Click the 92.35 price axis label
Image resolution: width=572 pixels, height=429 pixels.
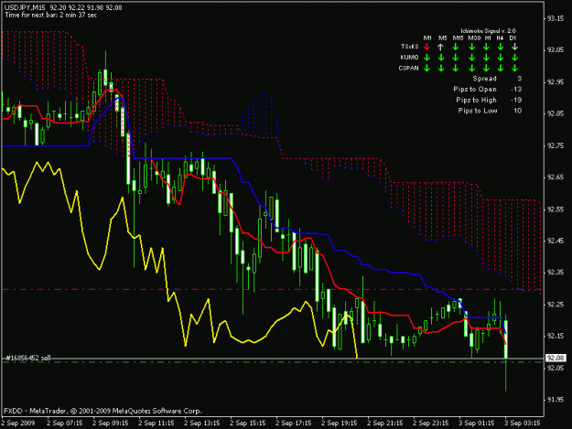pos(556,273)
